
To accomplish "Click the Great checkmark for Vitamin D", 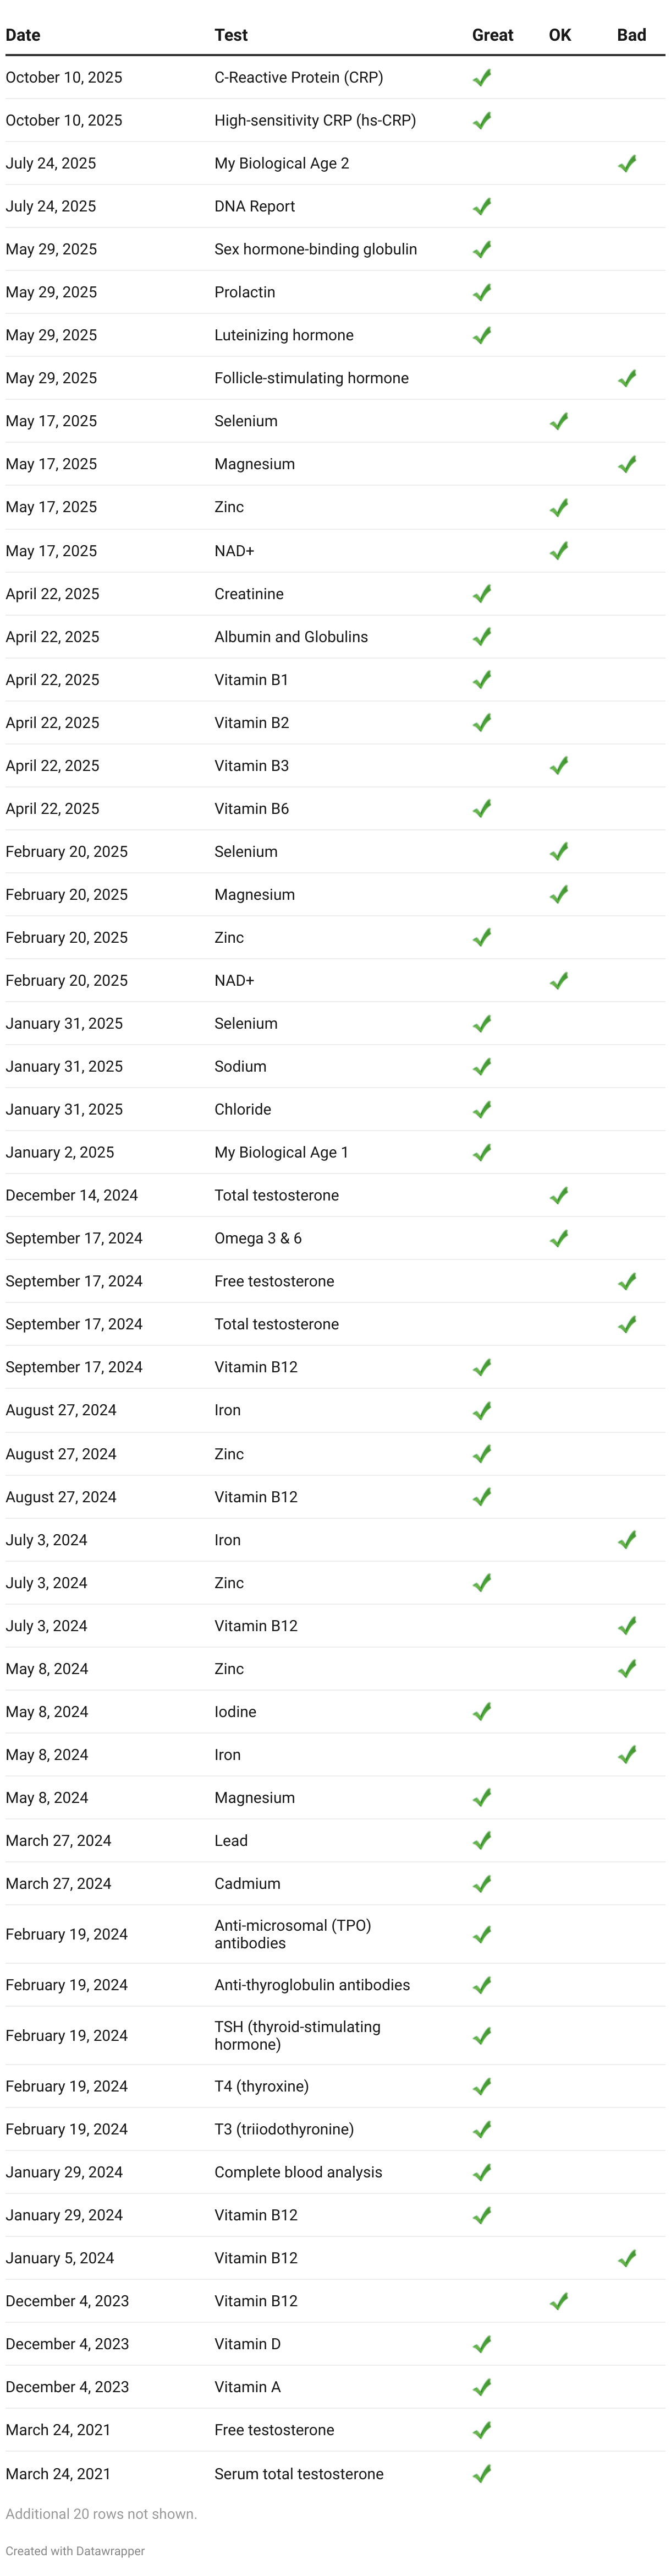I will pos(482,2344).
